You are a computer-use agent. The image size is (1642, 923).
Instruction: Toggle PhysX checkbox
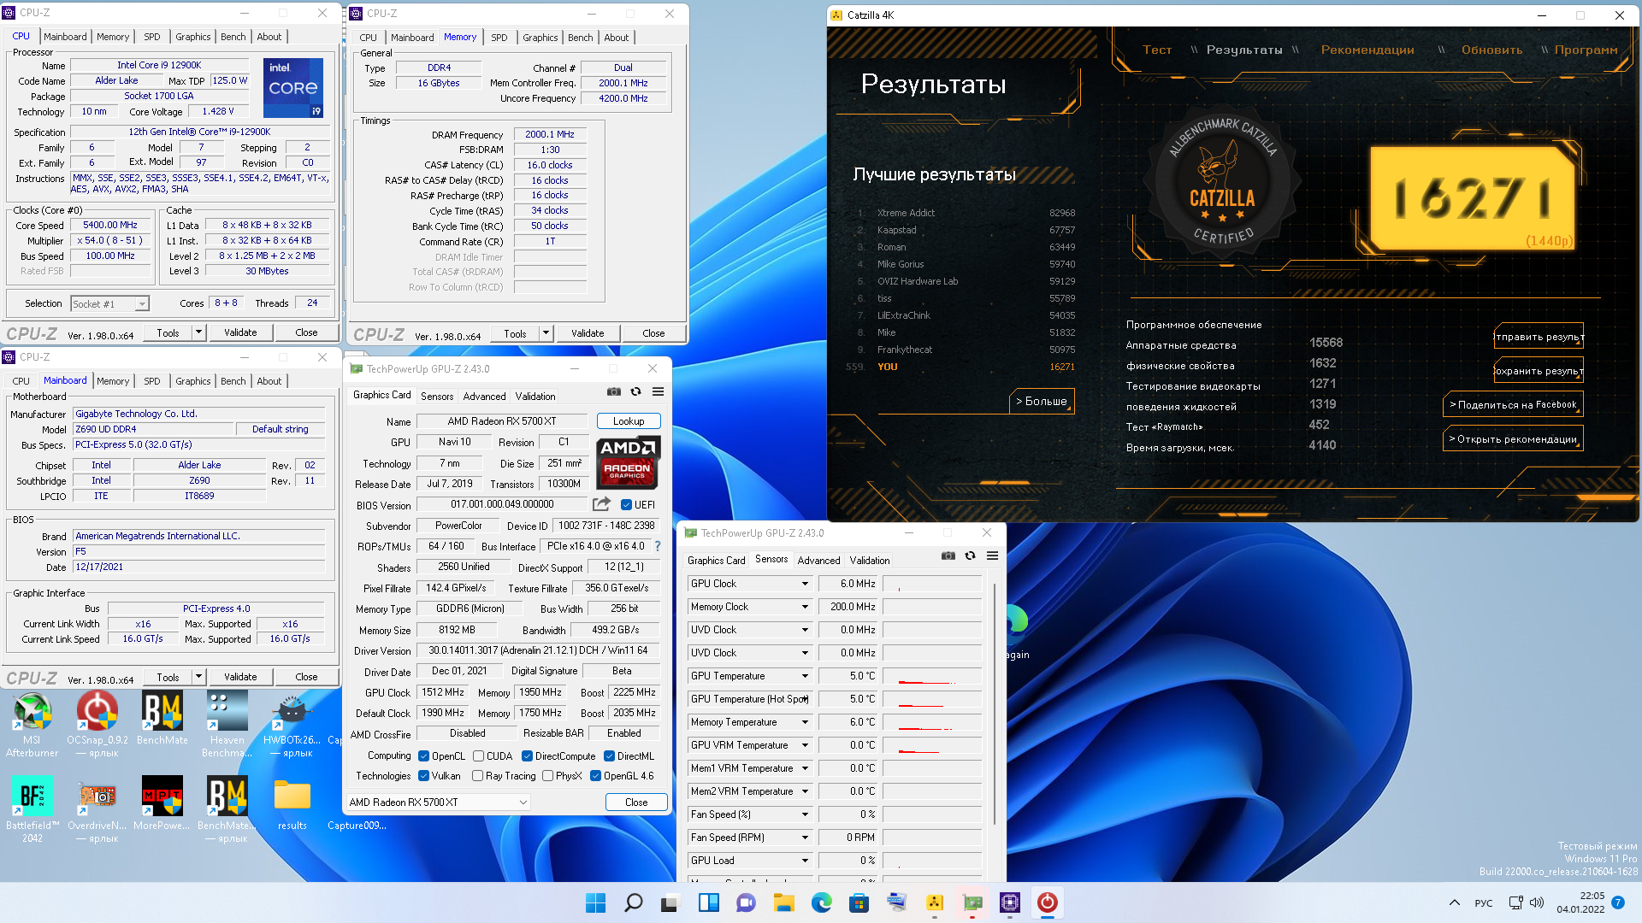(x=547, y=776)
